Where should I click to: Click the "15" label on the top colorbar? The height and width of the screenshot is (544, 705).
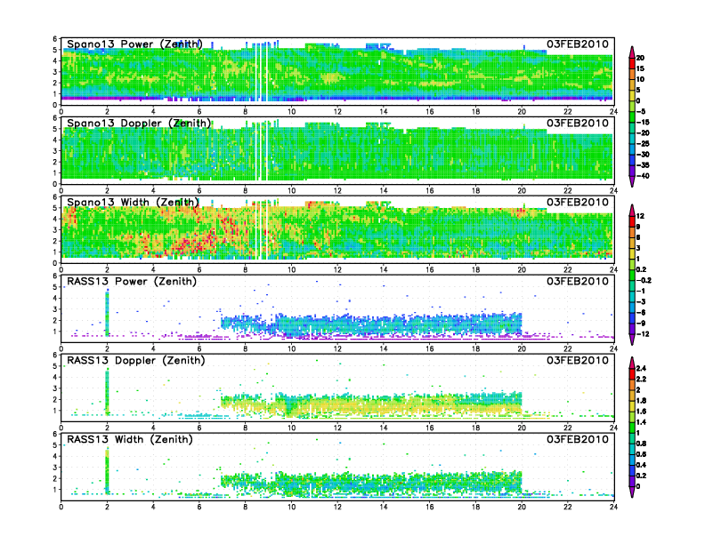click(x=640, y=68)
